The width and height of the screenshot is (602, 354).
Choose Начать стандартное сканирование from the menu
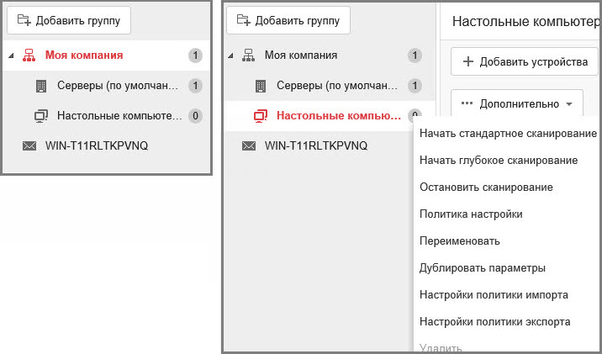click(508, 134)
